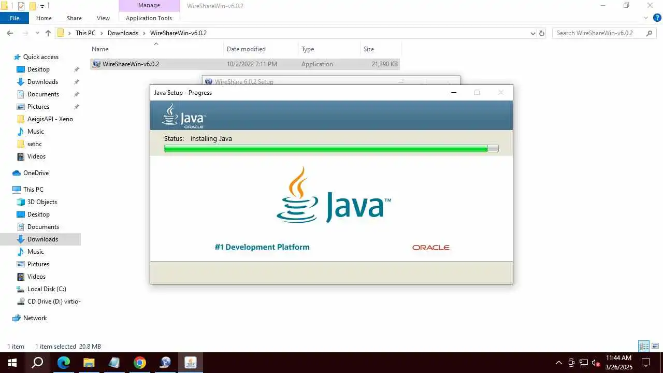Open CD Drive (D:) virtio
This screenshot has width=663, height=373.
pyautogui.click(x=54, y=302)
